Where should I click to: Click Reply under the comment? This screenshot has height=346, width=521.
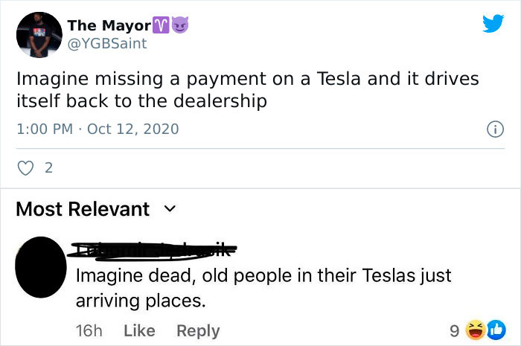click(199, 331)
